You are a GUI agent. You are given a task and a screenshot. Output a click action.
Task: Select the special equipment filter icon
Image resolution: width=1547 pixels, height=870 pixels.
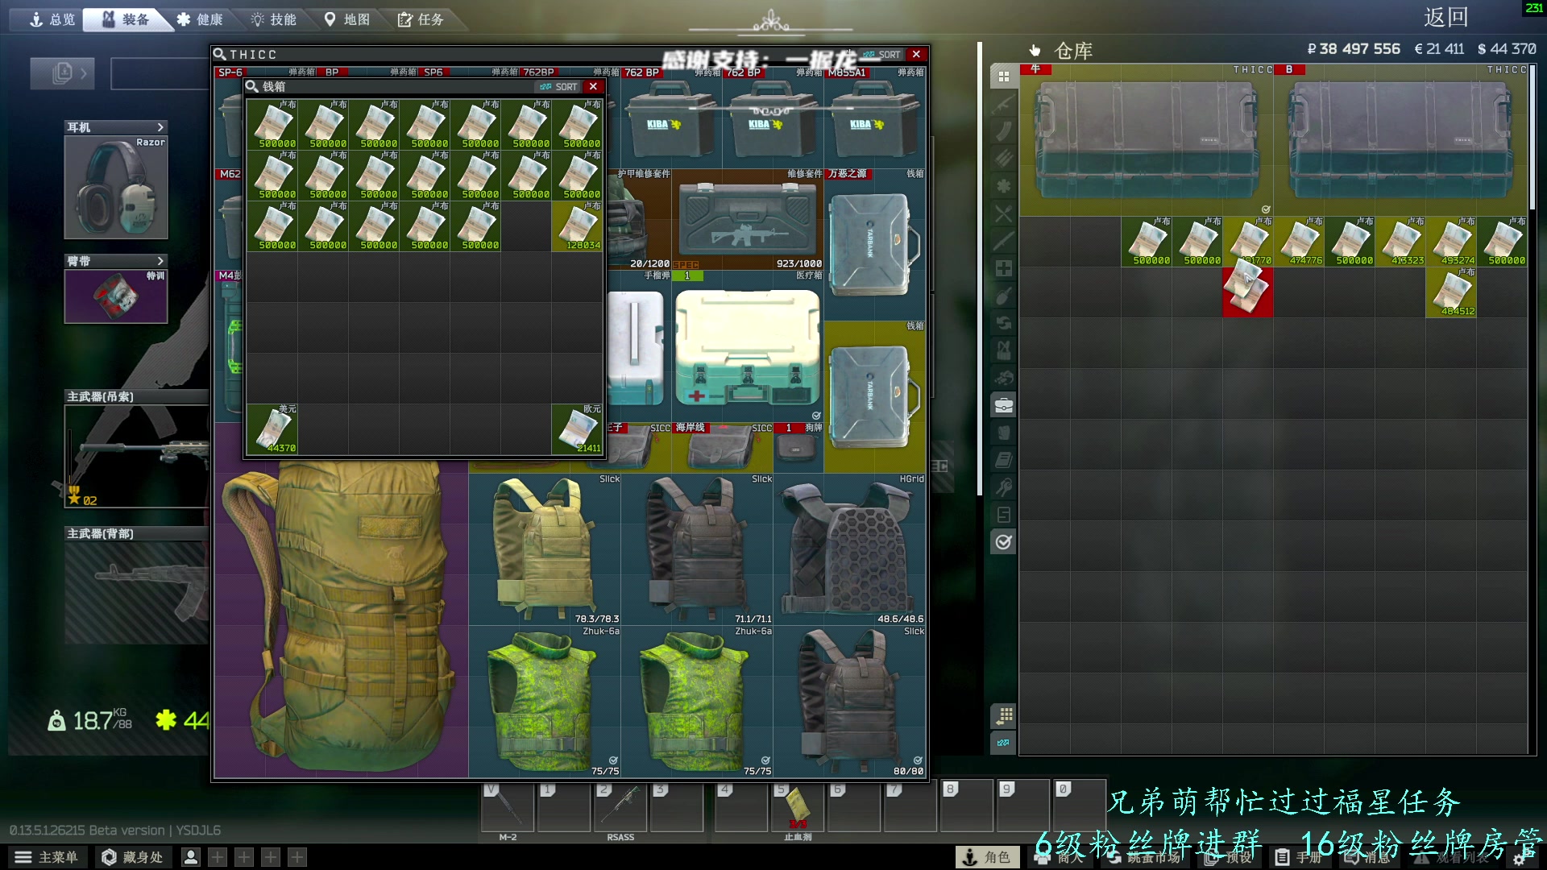coord(1003,515)
